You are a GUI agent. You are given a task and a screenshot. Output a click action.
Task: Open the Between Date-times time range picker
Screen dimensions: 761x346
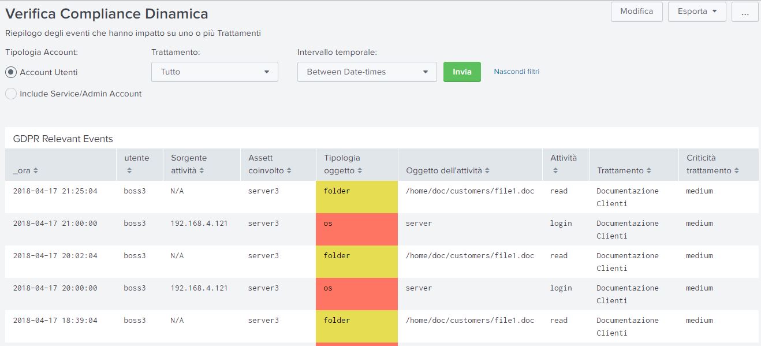(367, 72)
